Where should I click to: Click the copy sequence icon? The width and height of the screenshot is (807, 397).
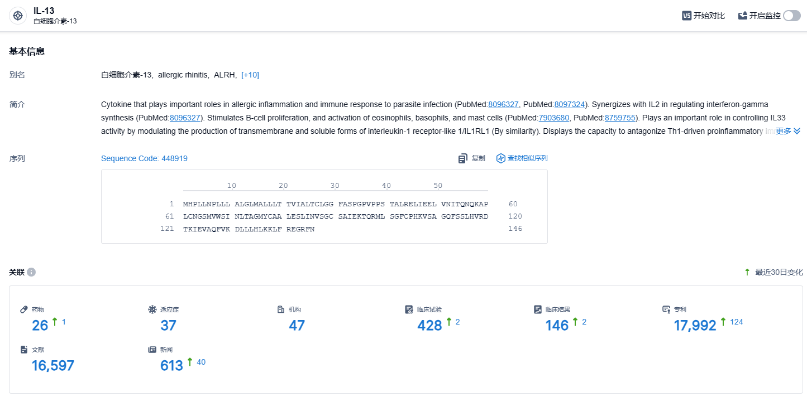pyautogui.click(x=462, y=158)
